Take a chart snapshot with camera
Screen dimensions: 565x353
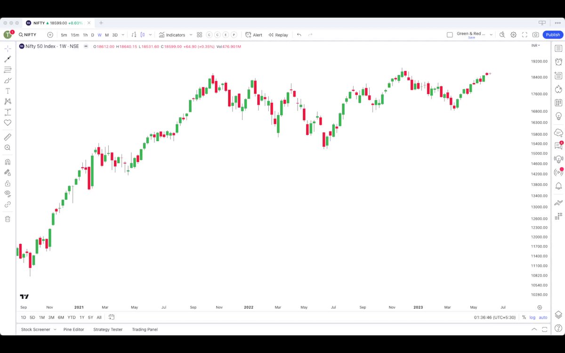tap(536, 35)
